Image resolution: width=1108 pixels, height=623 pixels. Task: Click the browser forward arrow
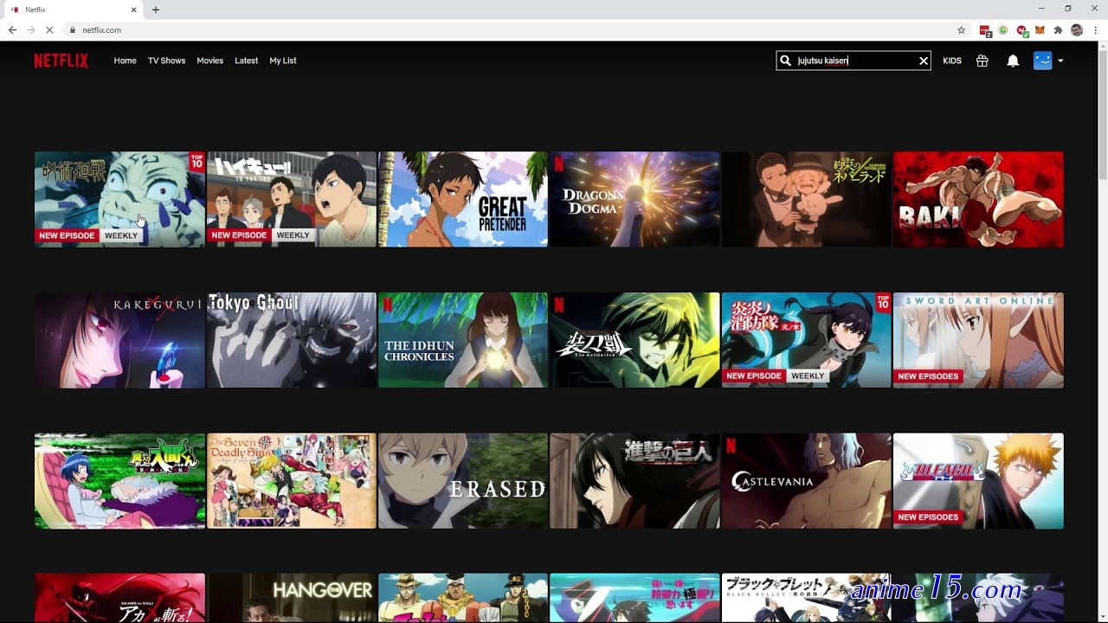pyautogui.click(x=31, y=29)
